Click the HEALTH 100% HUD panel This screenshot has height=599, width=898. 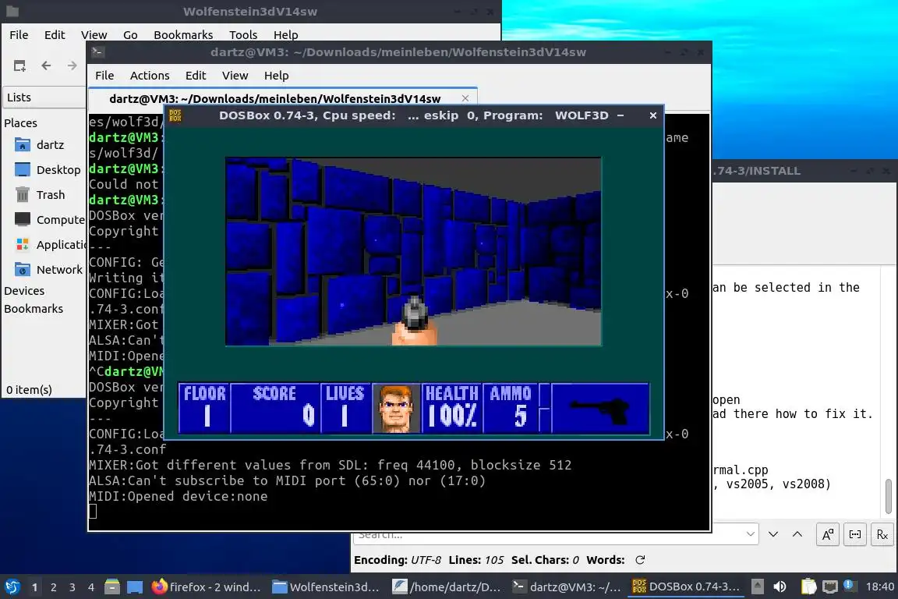click(x=451, y=408)
